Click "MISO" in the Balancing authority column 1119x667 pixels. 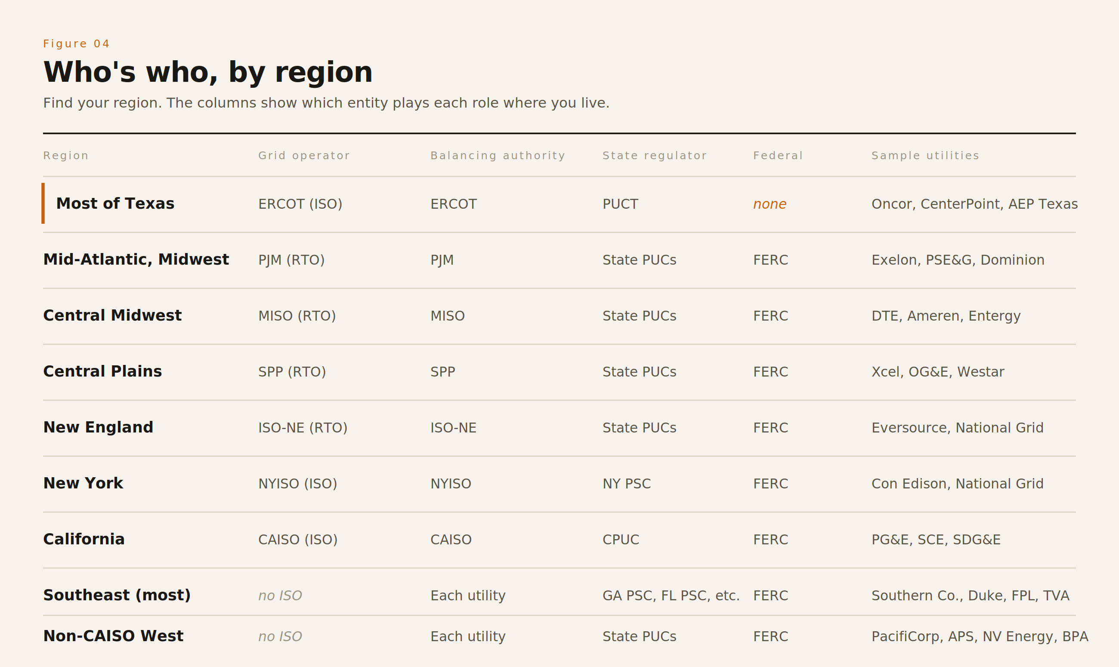(x=448, y=316)
